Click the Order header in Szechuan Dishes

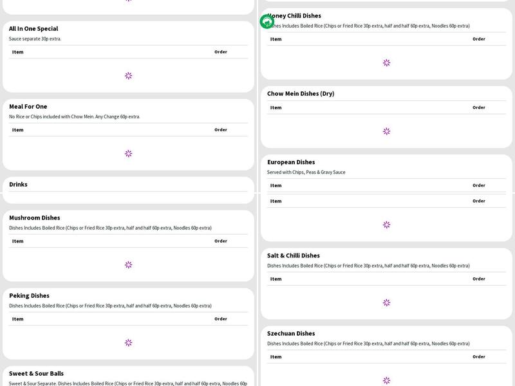pos(479,357)
